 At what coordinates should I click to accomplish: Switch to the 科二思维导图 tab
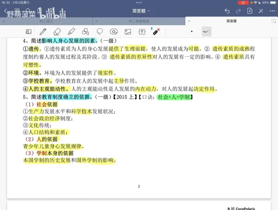139,21
